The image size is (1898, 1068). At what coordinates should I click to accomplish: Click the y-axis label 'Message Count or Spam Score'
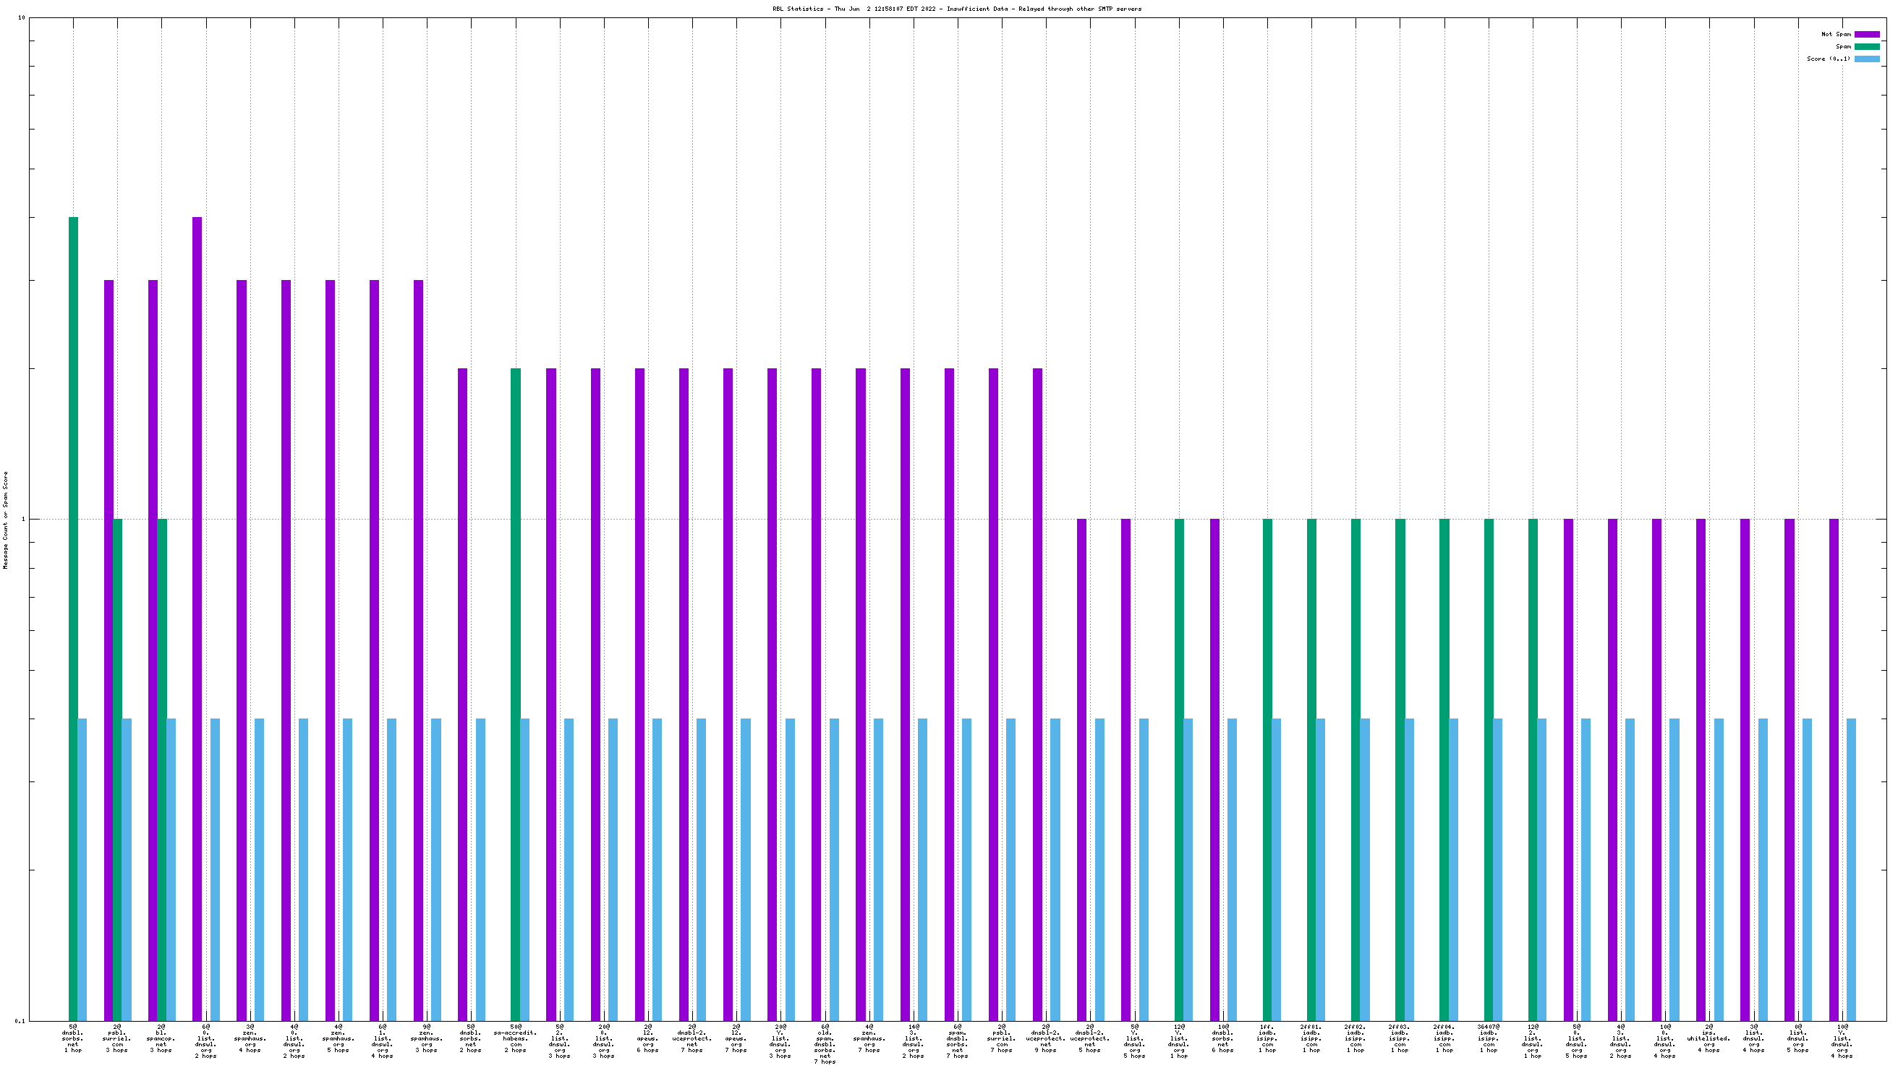tap(6, 520)
